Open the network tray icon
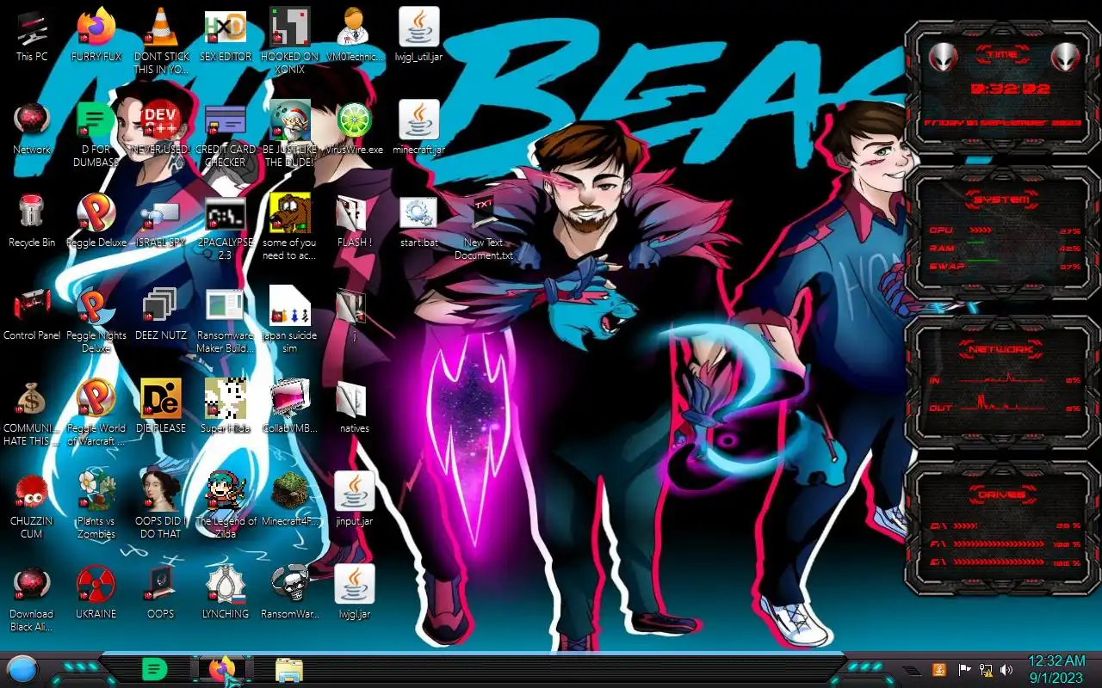 point(986,669)
